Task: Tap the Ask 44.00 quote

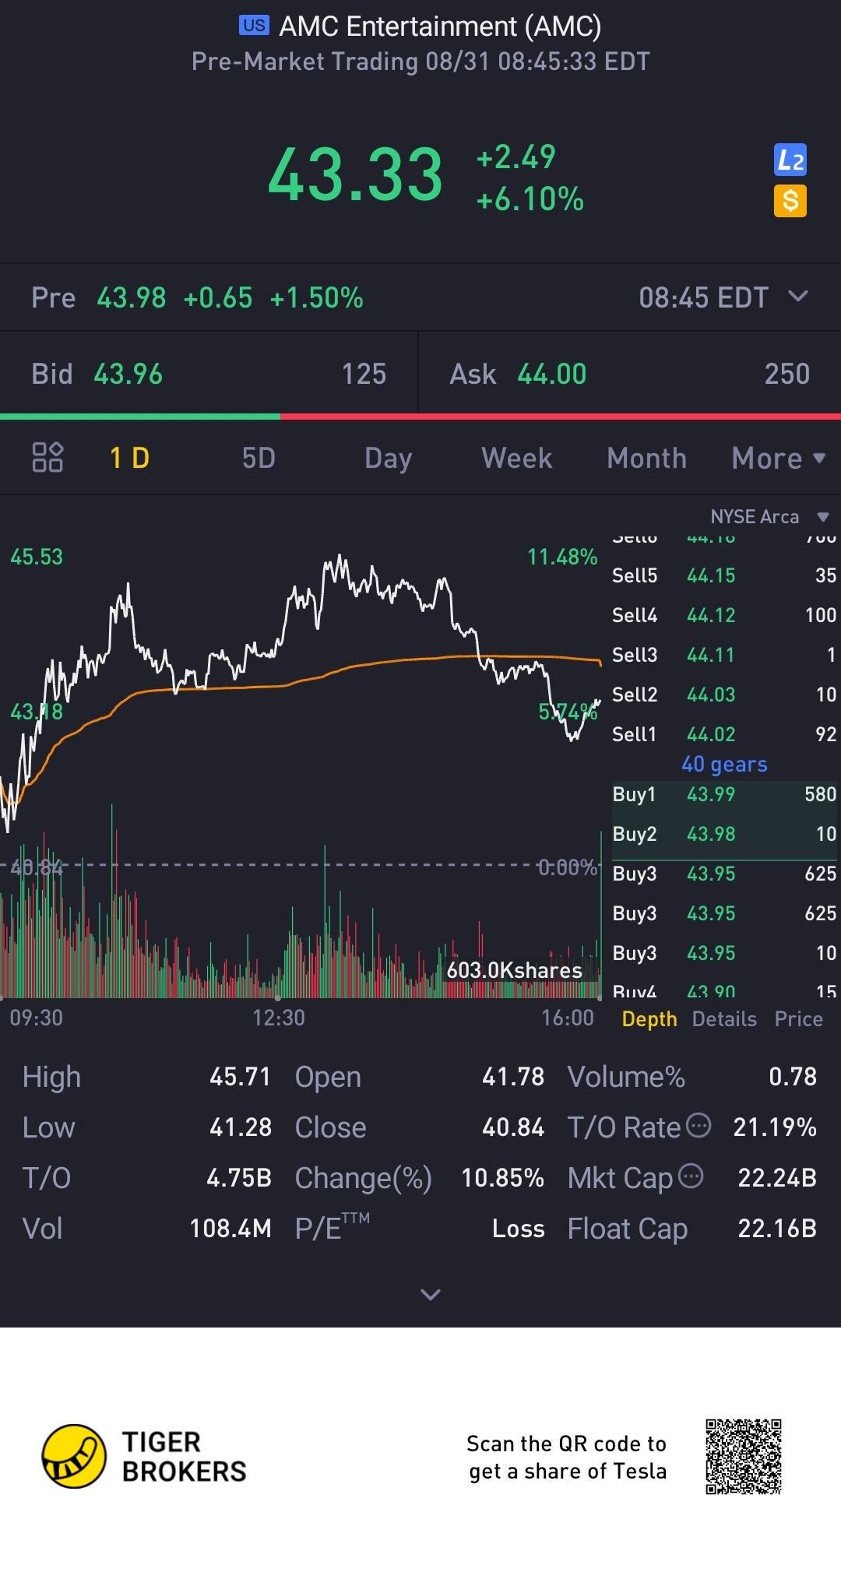Action: 630,374
